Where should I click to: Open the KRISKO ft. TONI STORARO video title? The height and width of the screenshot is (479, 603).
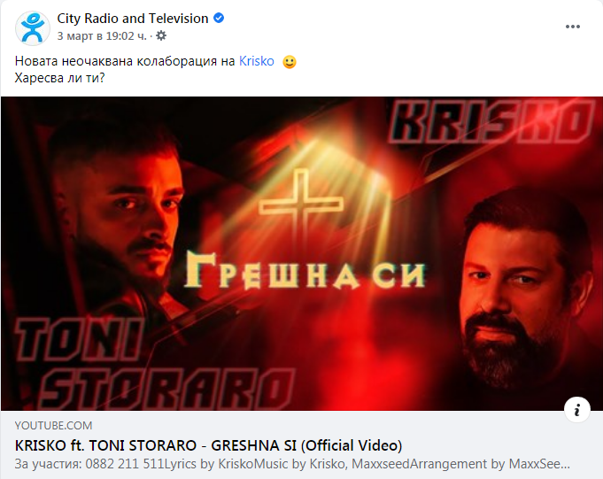tap(208, 445)
